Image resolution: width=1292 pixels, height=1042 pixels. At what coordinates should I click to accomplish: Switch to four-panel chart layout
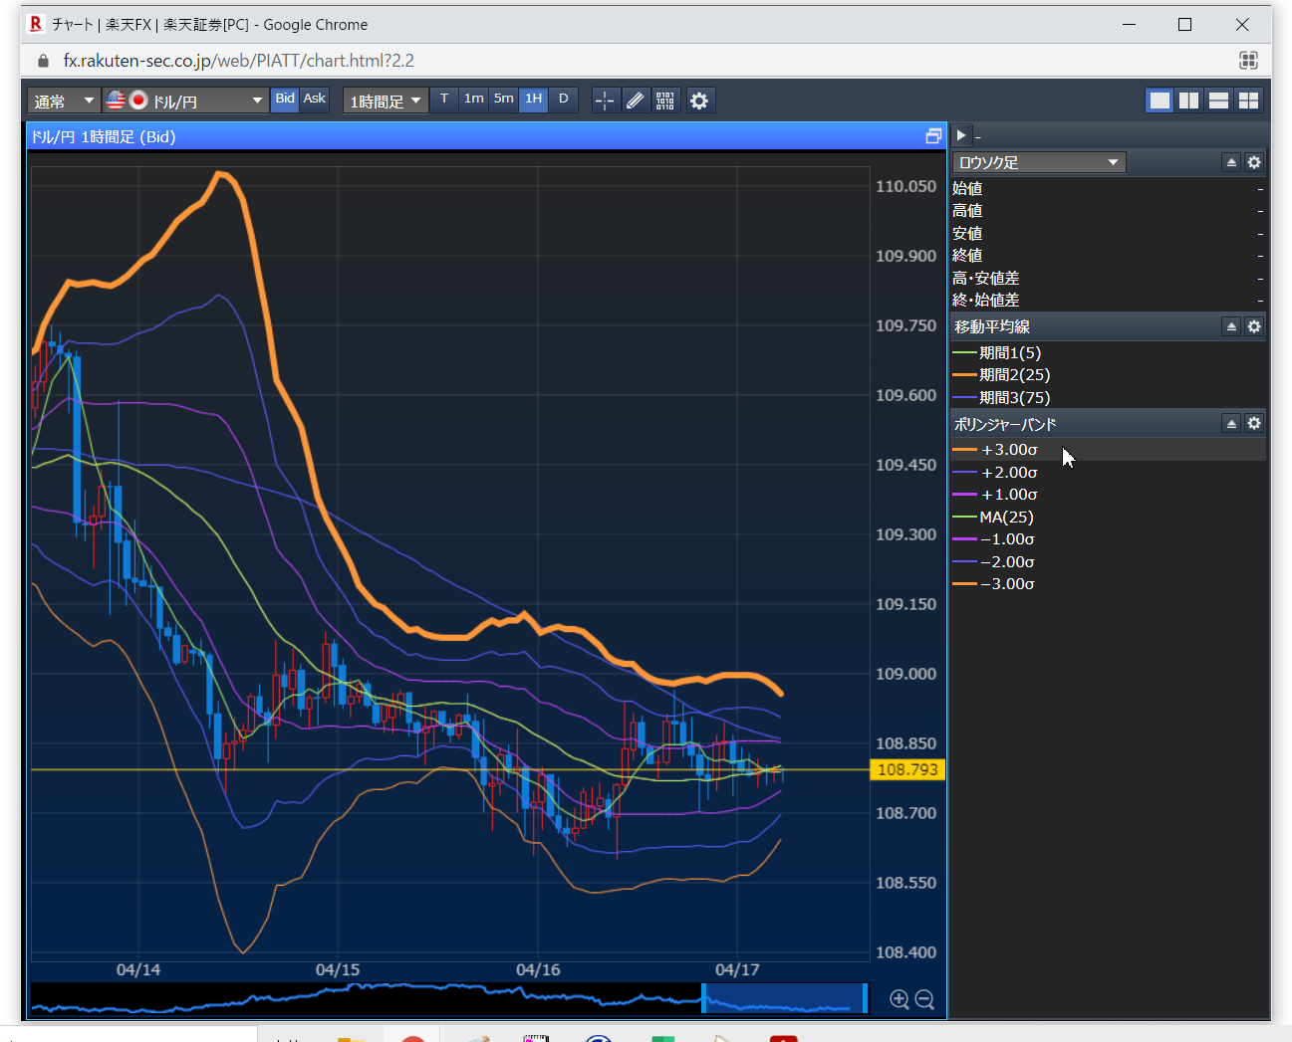click(1248, 101)
